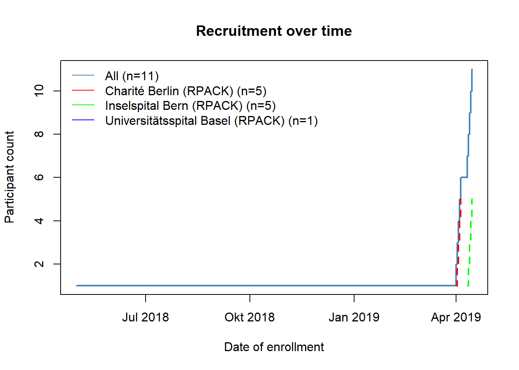Click the y-axis tick label '2'

(39, 264)
